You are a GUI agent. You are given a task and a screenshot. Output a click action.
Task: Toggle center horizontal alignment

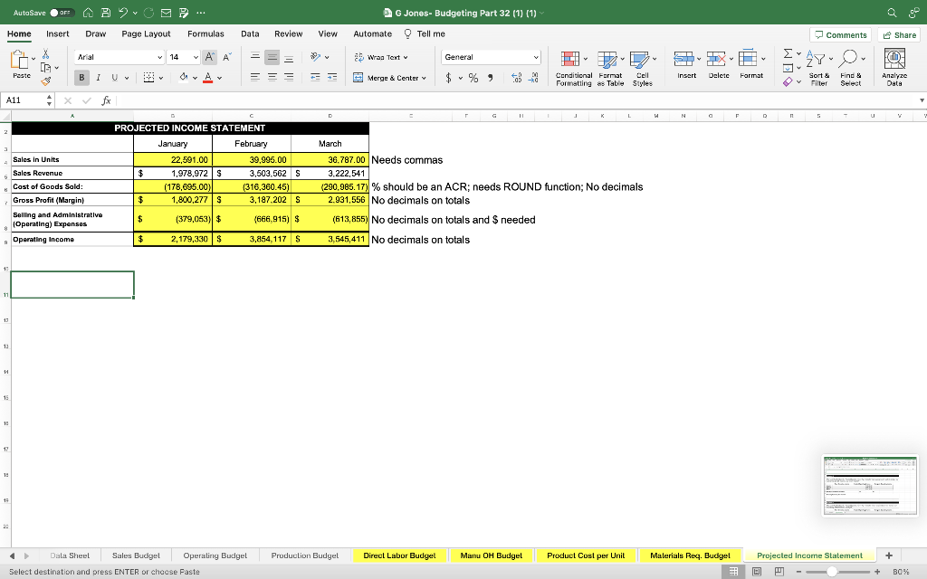272,77
